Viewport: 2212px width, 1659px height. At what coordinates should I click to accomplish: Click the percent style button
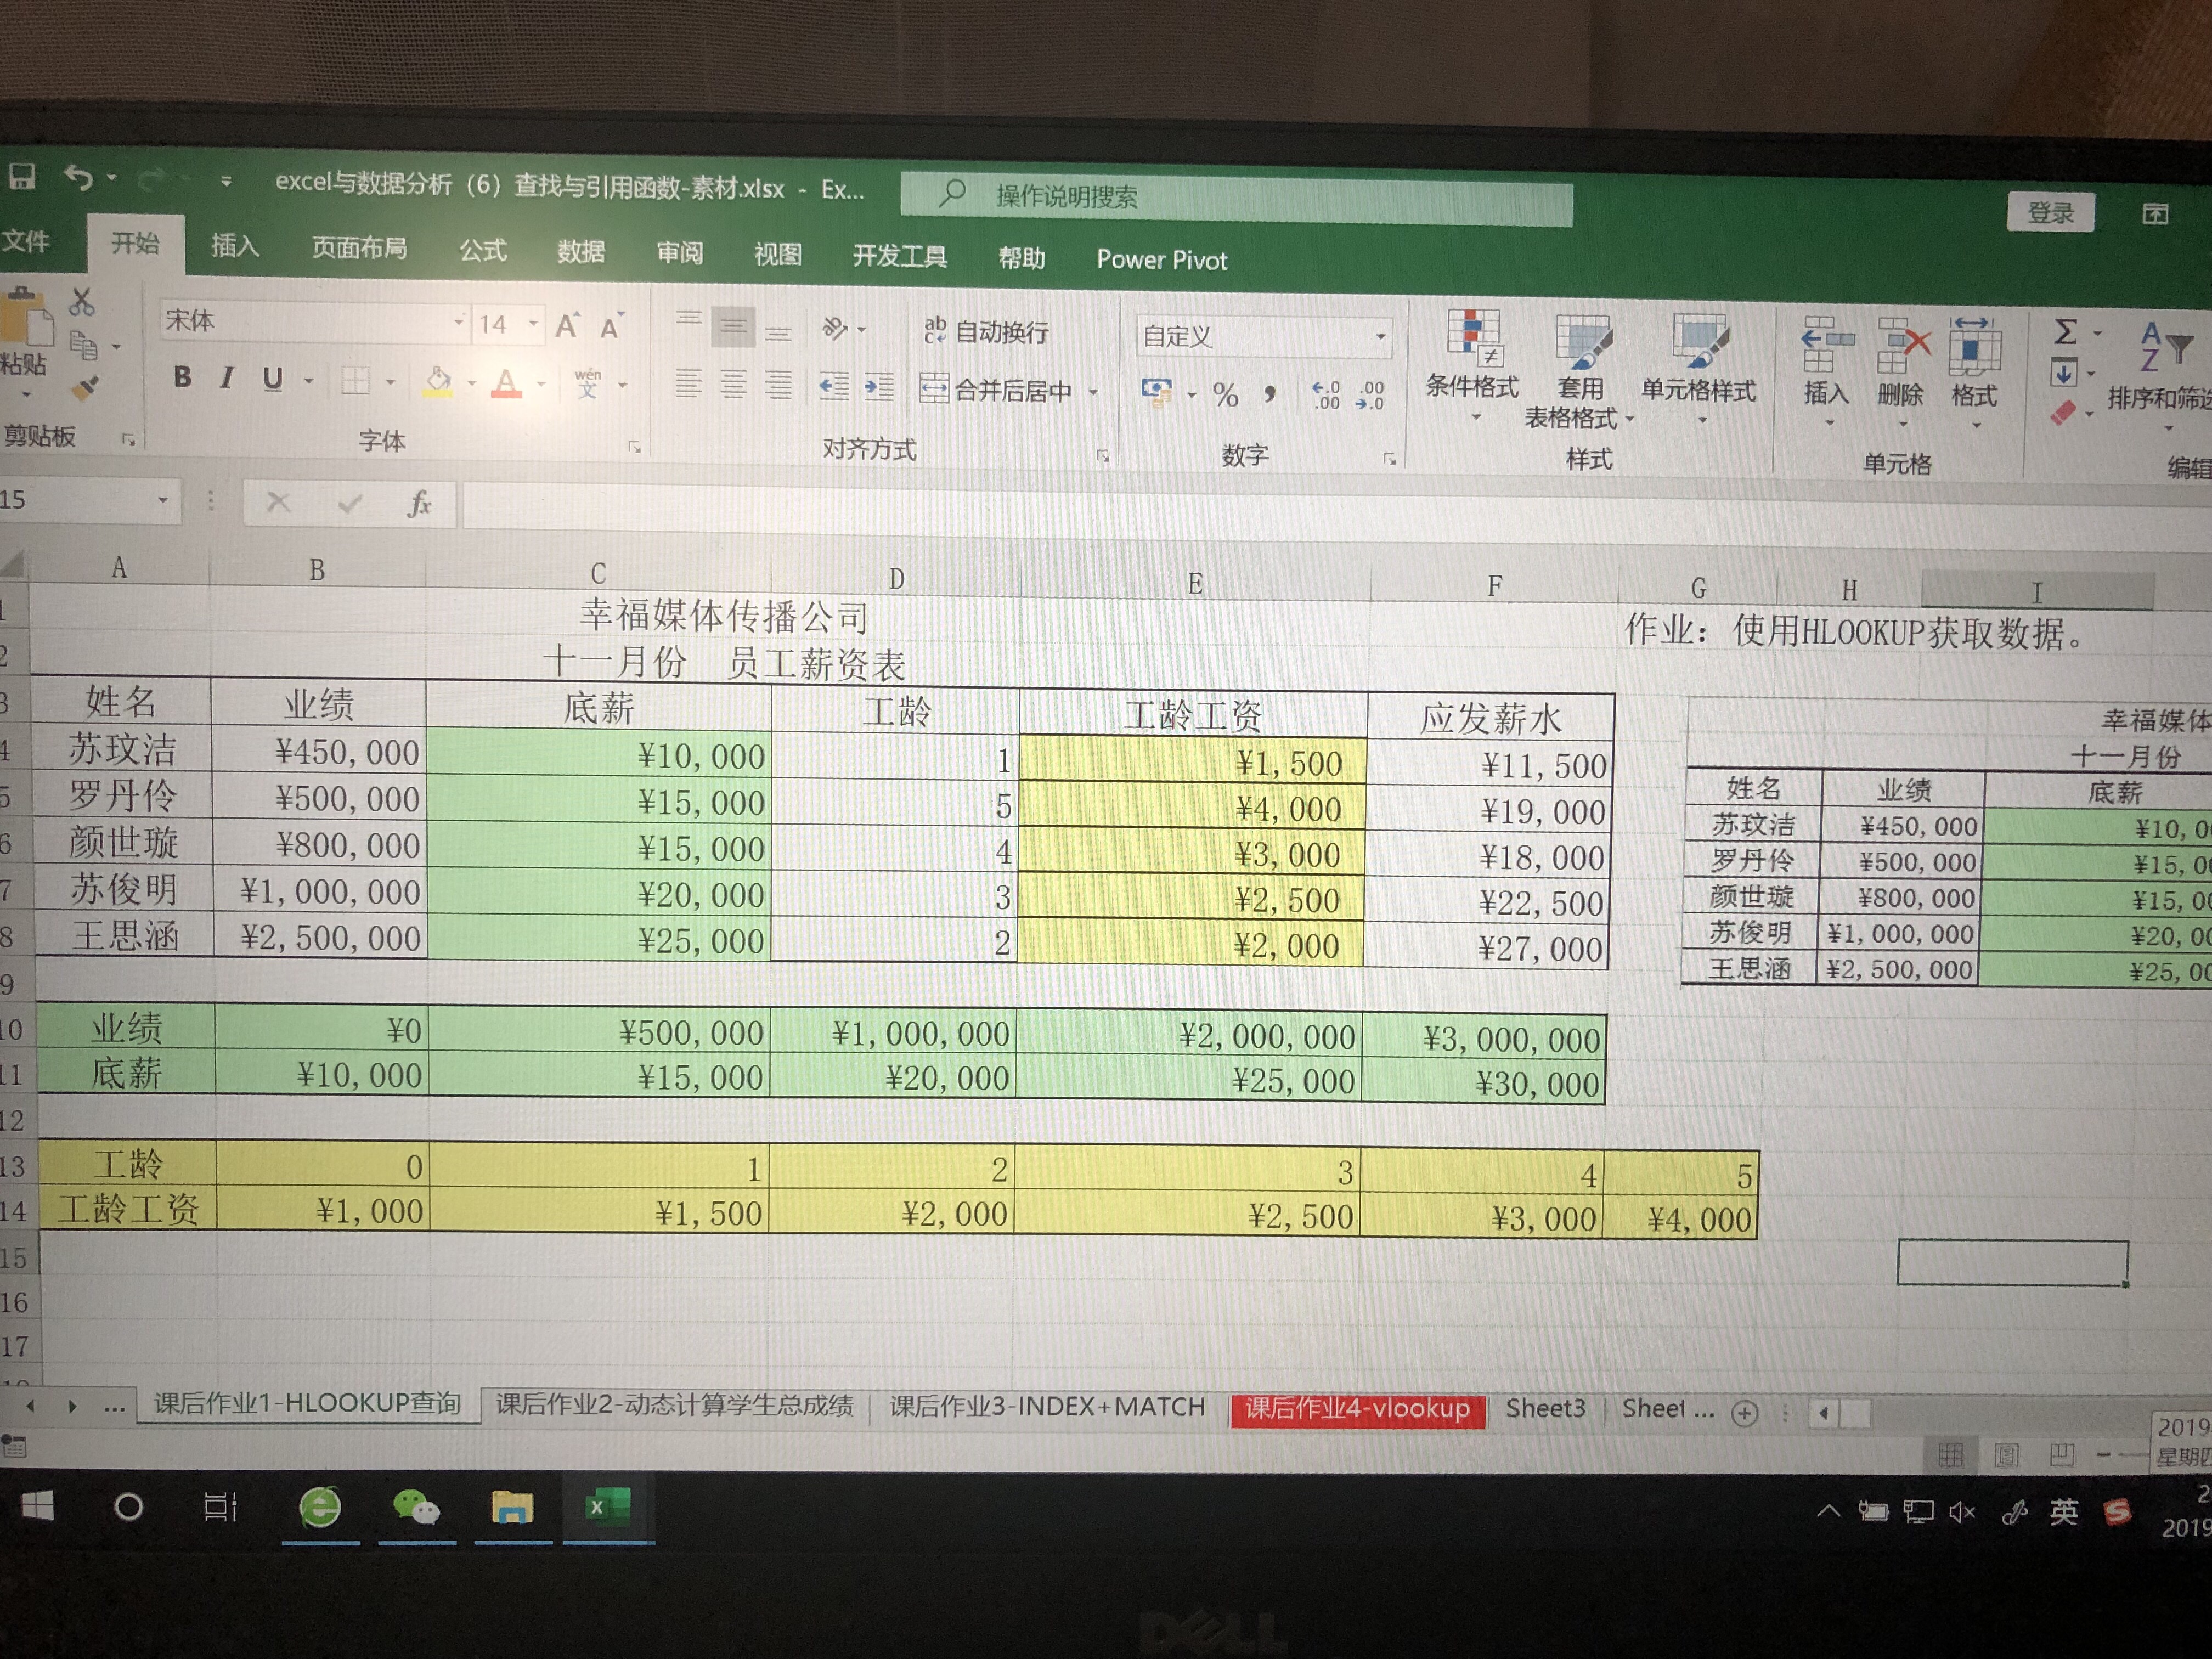[x=1225, y=394]
